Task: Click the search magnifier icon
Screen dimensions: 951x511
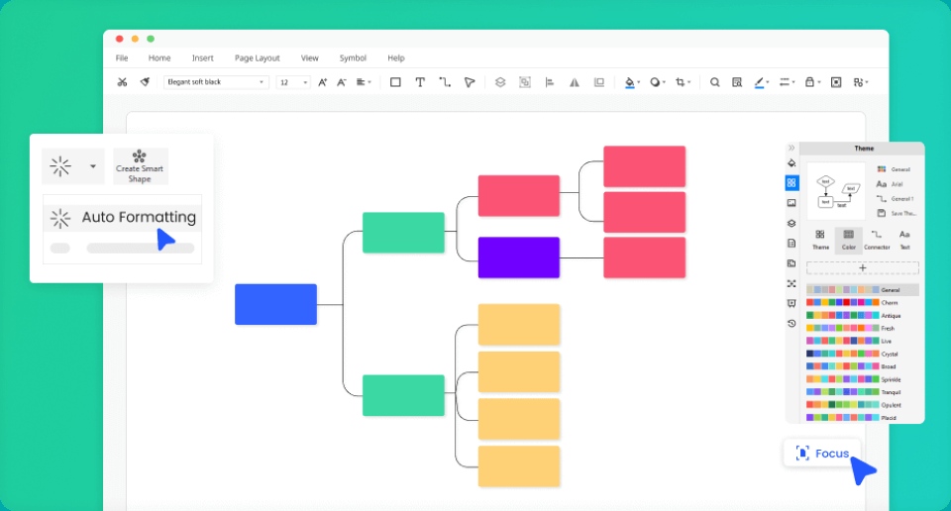Action: [714, 82]
